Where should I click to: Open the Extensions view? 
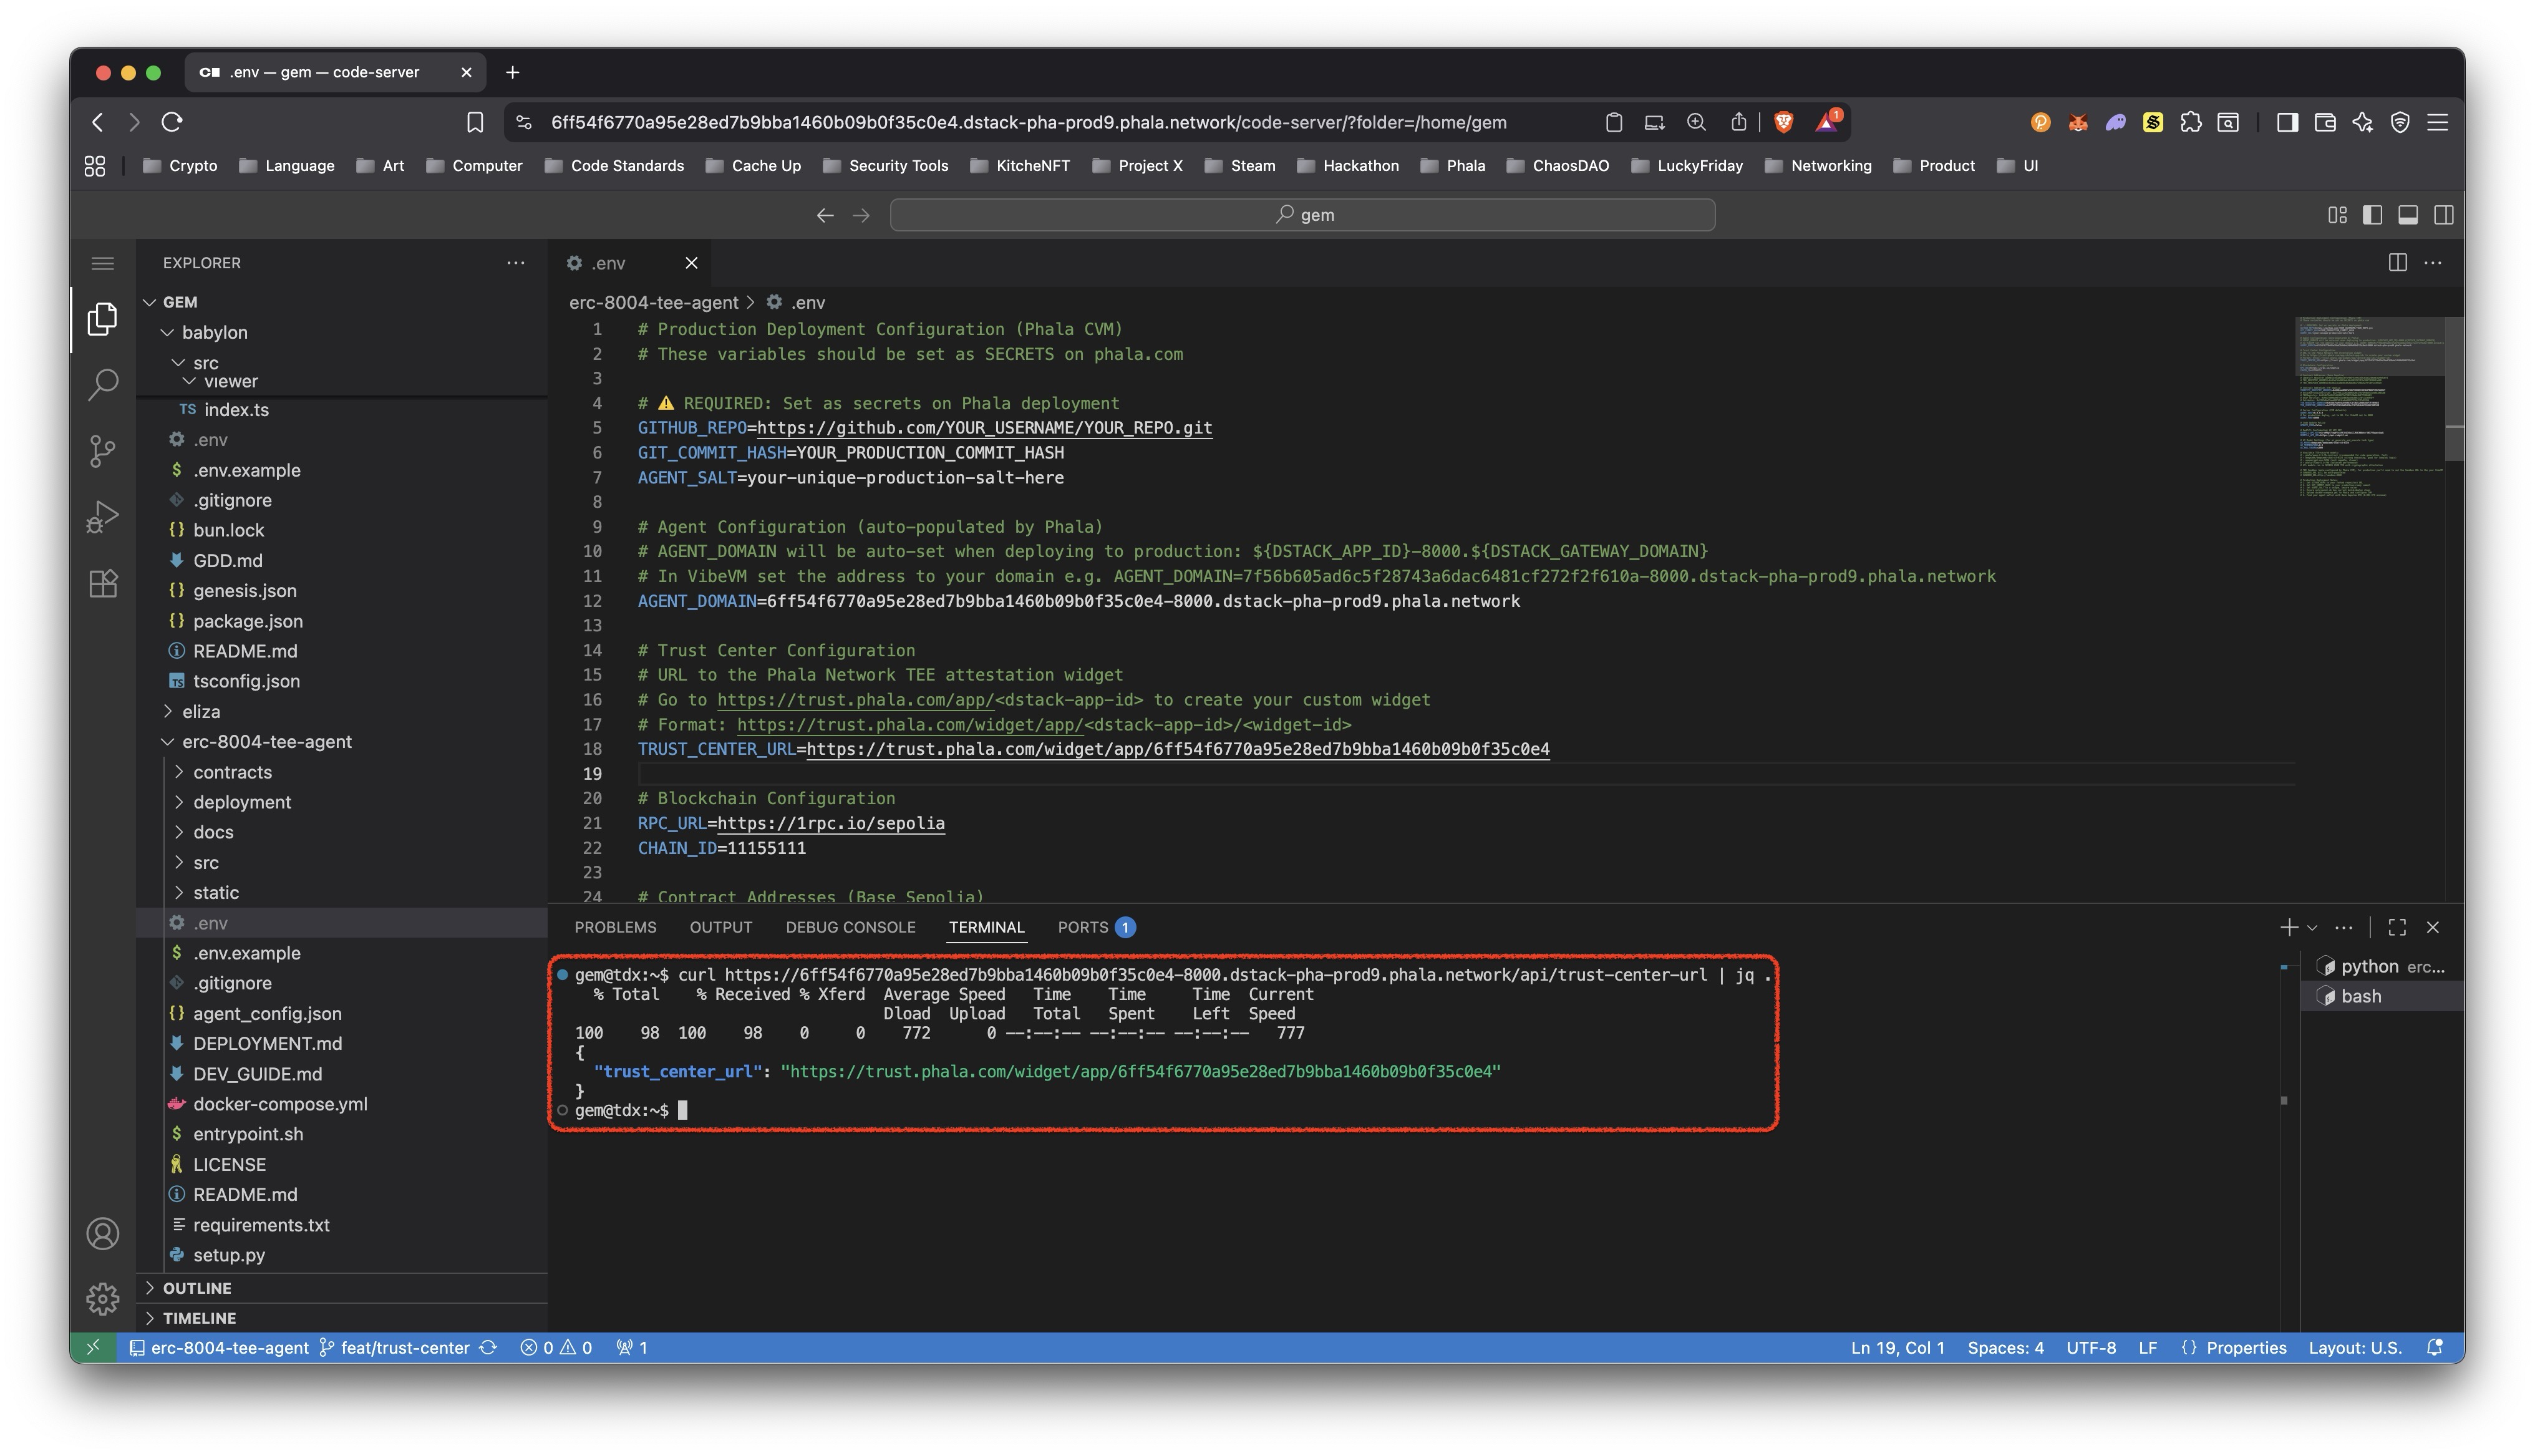pos(102,583)
